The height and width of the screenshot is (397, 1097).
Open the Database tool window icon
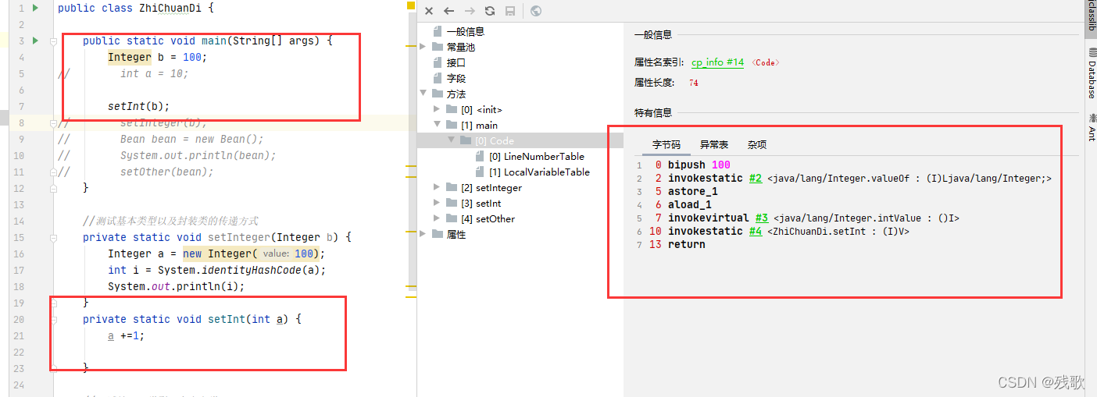[1092, 52]
